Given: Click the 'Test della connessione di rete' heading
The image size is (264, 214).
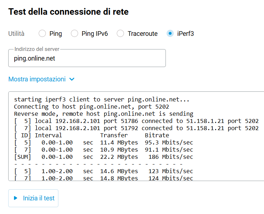Looking at the screenshot, I should coord(68,12).
